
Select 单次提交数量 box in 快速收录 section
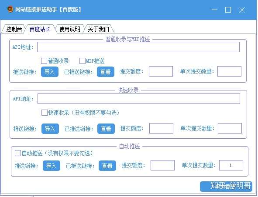click(x=230, y=128)
